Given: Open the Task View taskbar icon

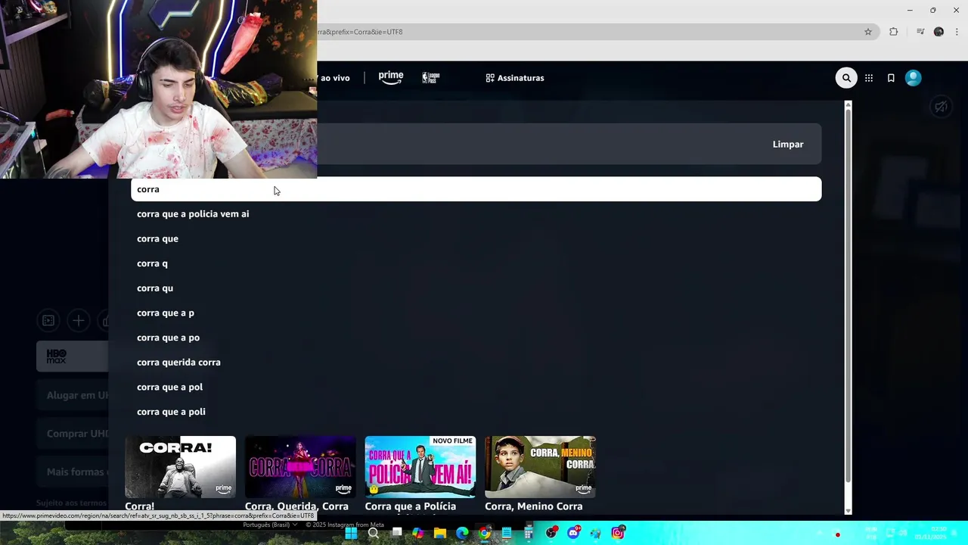Looking at the screenshot, I should click(x=396, y=533).
